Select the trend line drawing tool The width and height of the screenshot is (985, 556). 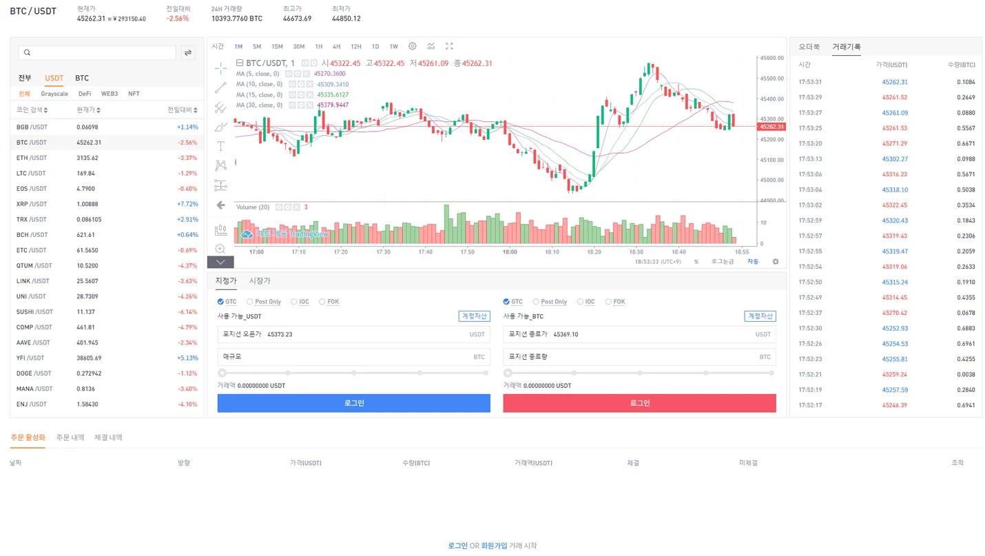coord(220,87)
